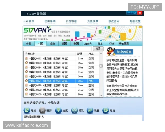Click in the node search input field
The height and width of the screenshot is (132, 165).
tap(57, 49)
